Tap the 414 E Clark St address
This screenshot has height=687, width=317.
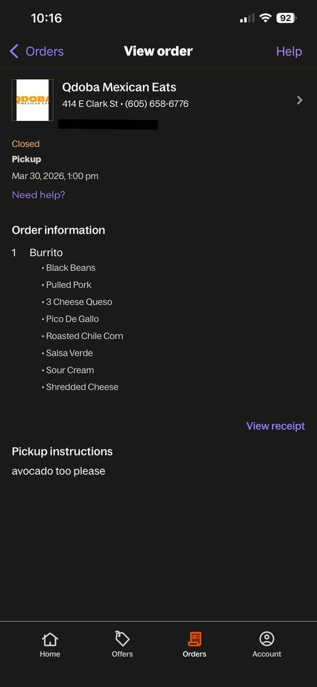(x=90, y=104)
